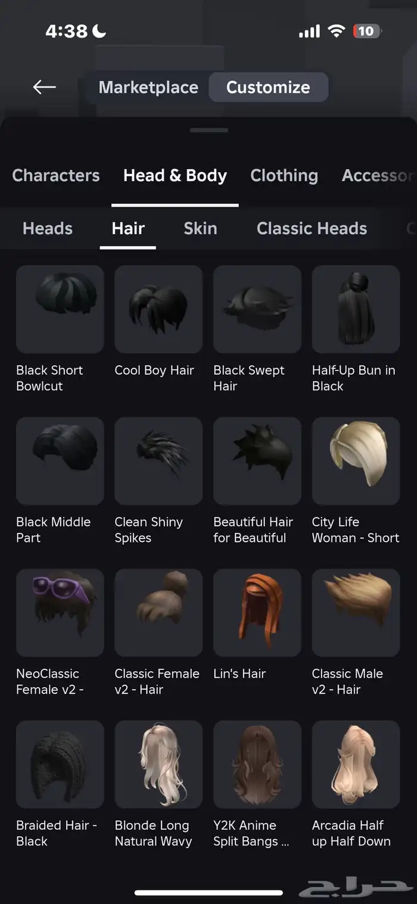Viewport: 417px width, 904px height.
Task: Select Clean Shiny Spikes hair
Action: click(x=158, y=461)
